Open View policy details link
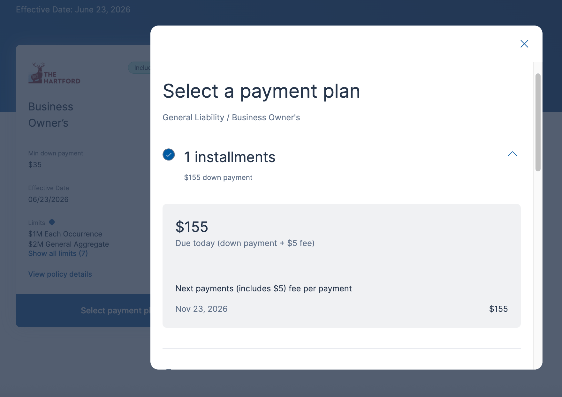Screen dimensions: 562x397 (x=60, y=274)
